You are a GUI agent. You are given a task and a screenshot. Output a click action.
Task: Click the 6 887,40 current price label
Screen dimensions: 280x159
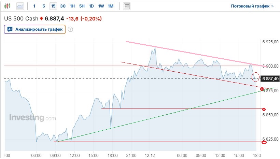pos(270,79)
